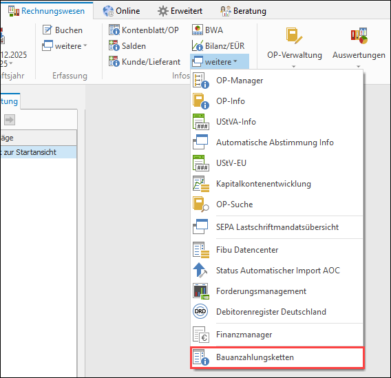Switch to the Beratung ribbon tab

tap(244, 11)
